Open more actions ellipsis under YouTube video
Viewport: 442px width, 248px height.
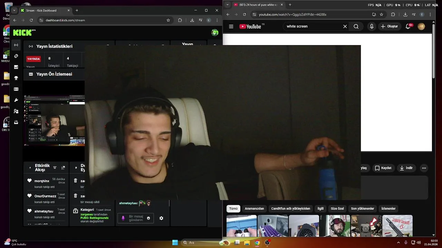pyautogui.click(x=424, y=168)
